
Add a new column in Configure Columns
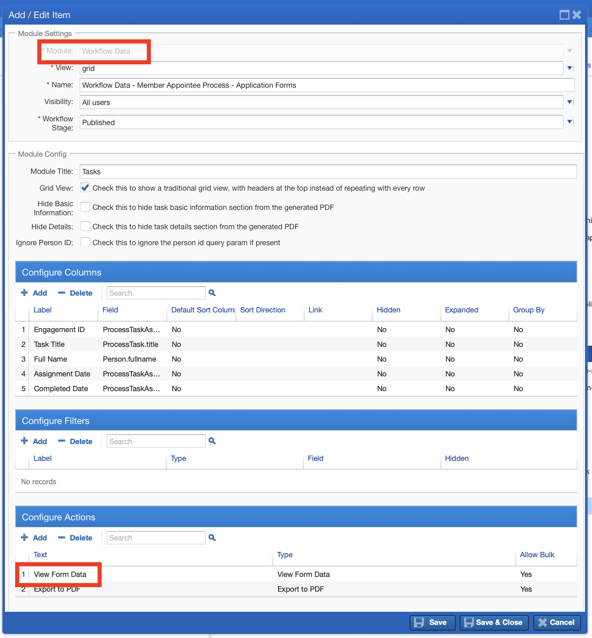point(34,293)
